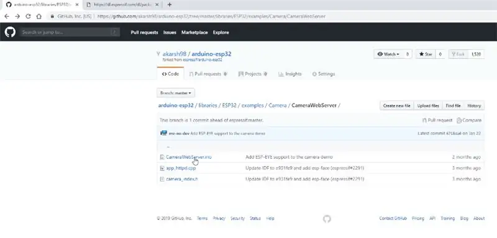Open the browser home icon
The height and width of the screenshot is (238, 497).
click(39, 16)
